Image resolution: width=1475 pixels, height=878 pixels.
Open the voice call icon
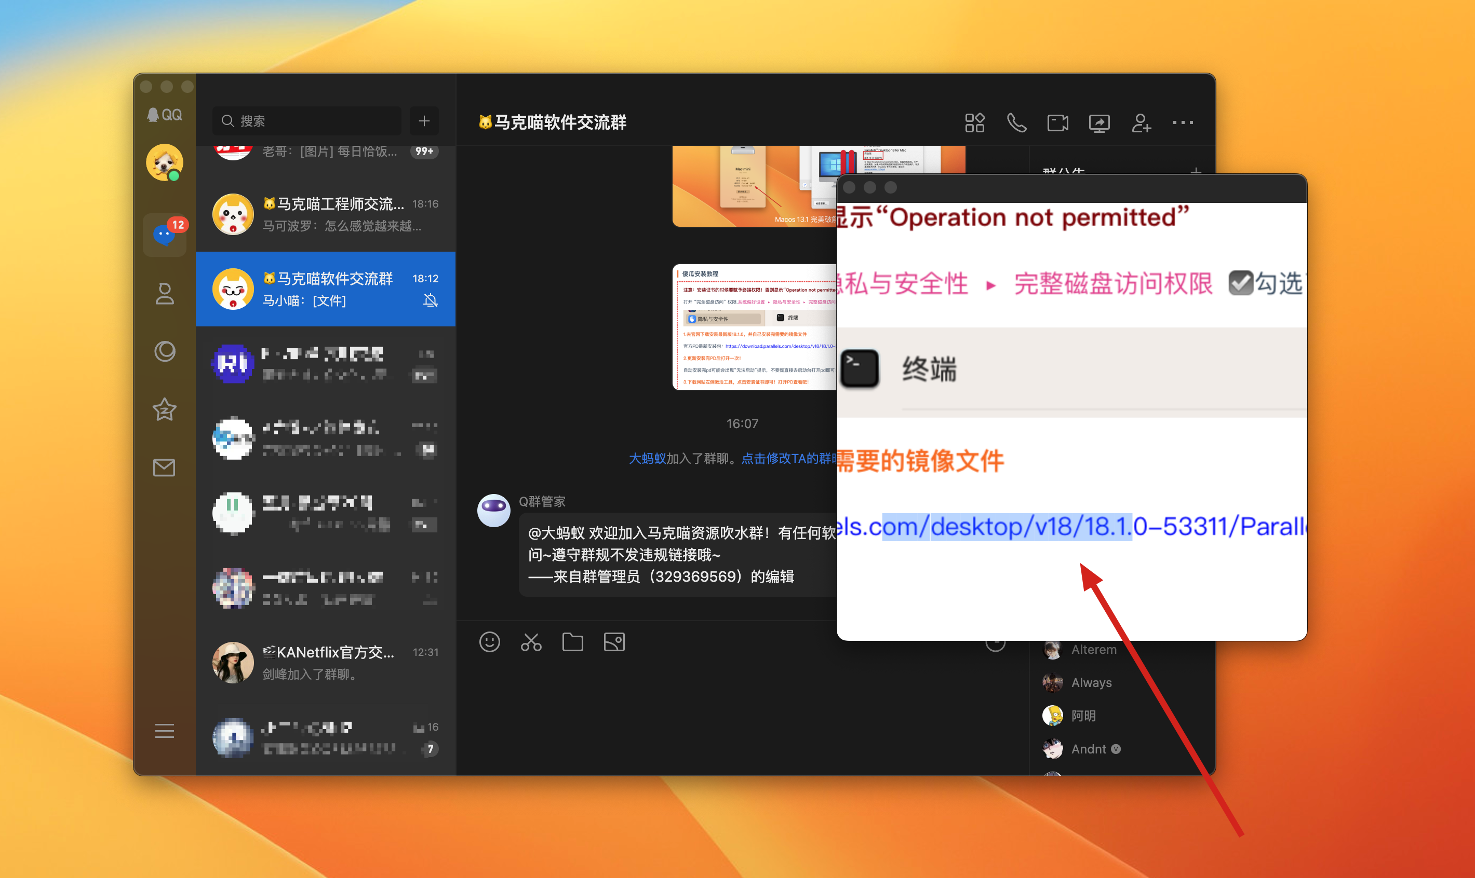click(x=1016, y=123)
